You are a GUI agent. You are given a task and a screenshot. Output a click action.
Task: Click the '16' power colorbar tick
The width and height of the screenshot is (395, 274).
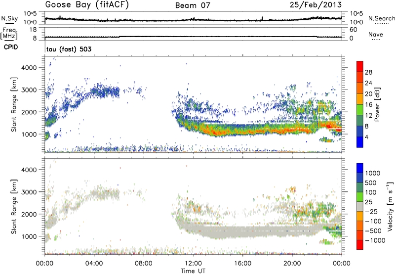[x=368, y=105]
